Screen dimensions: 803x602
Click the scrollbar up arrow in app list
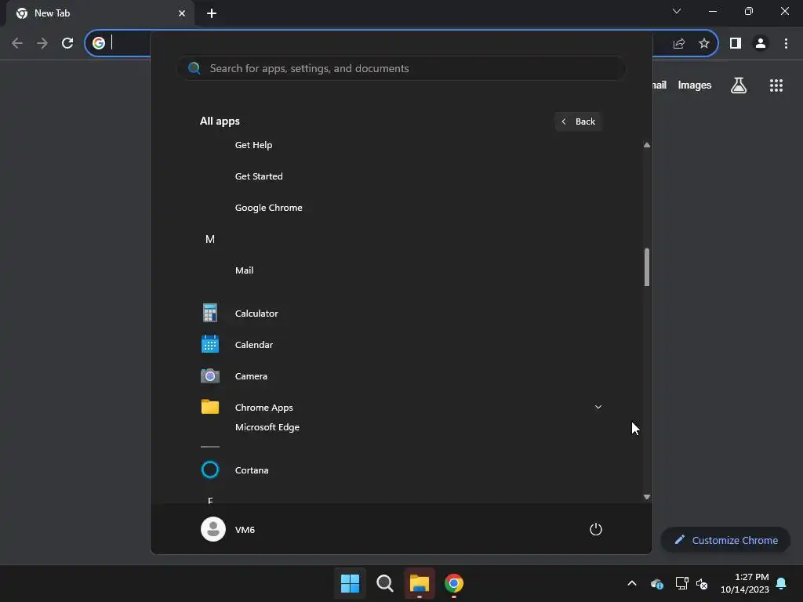(x=647, y=145)
